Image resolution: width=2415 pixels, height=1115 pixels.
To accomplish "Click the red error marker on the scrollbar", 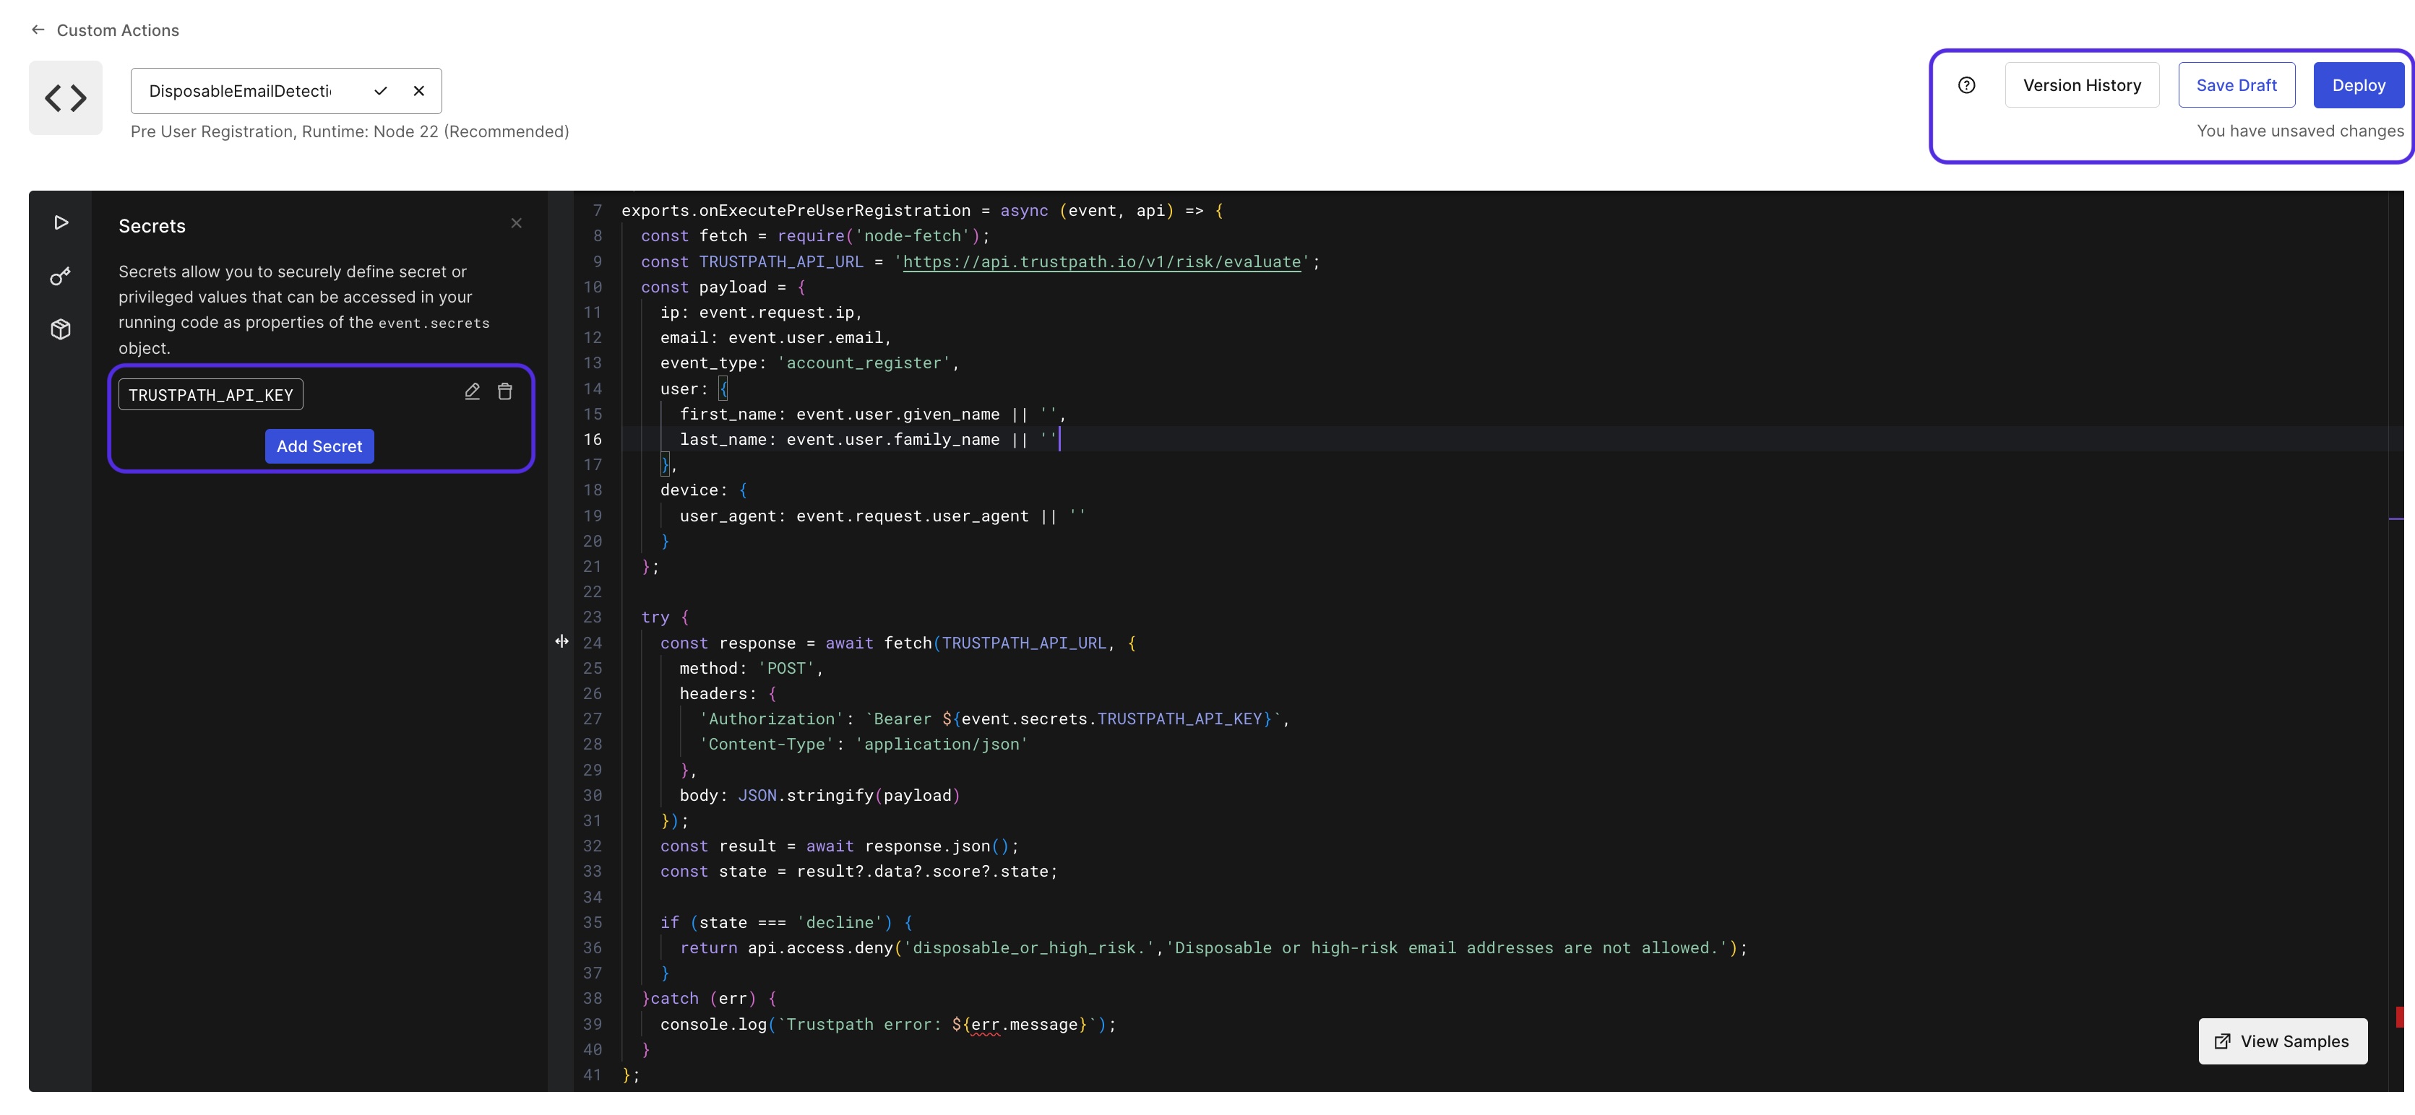I will [2400, 1017].
